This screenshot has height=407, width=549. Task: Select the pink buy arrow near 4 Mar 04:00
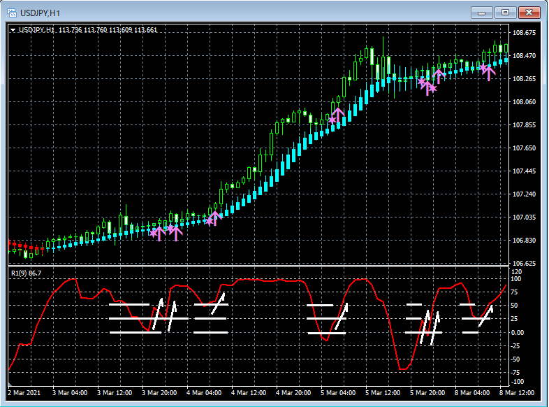click(x=215, y=218)
